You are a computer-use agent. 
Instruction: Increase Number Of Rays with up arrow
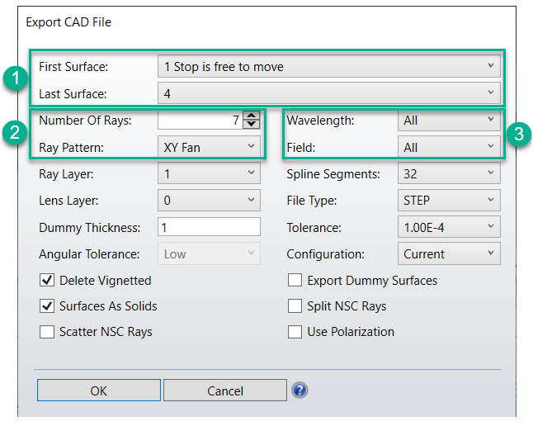pyautogui.click(x=252, y=116)
